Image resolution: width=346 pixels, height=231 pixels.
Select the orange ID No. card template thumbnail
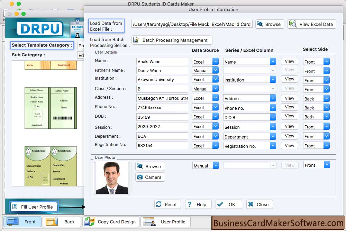(51, 65)
